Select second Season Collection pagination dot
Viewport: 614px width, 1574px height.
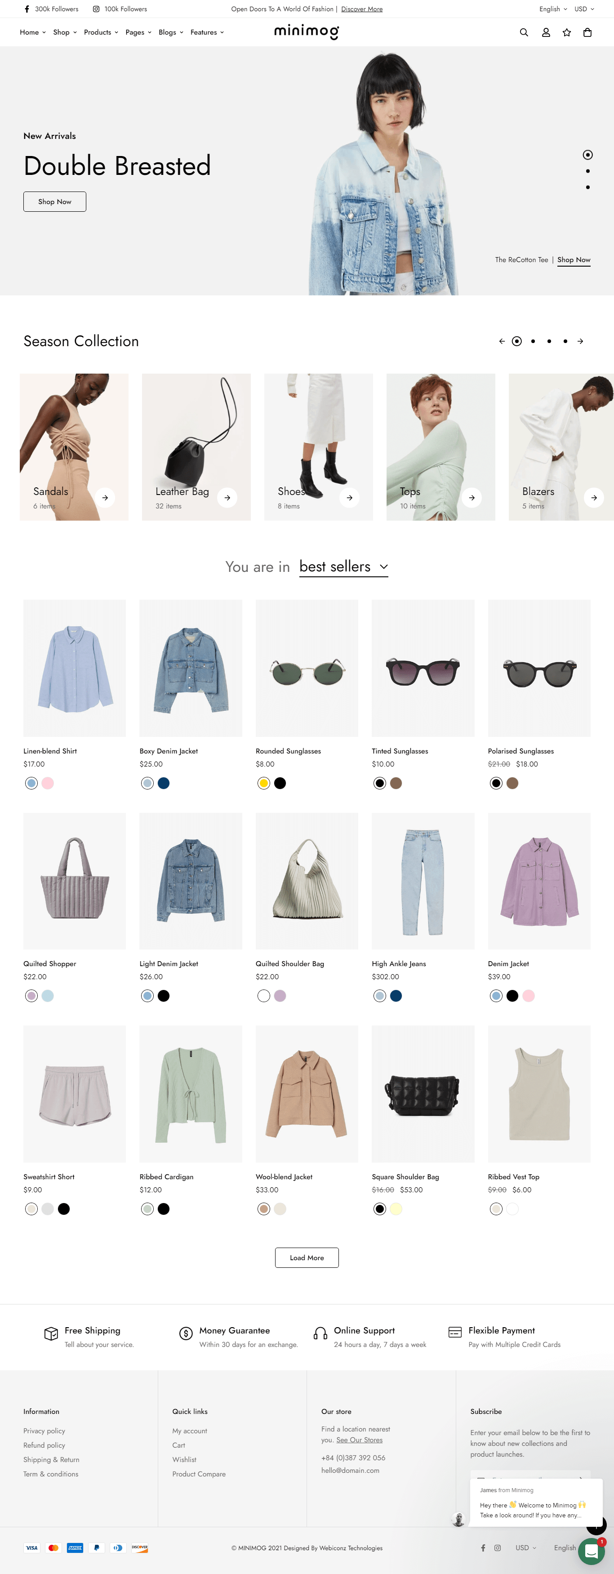point(533,341)
